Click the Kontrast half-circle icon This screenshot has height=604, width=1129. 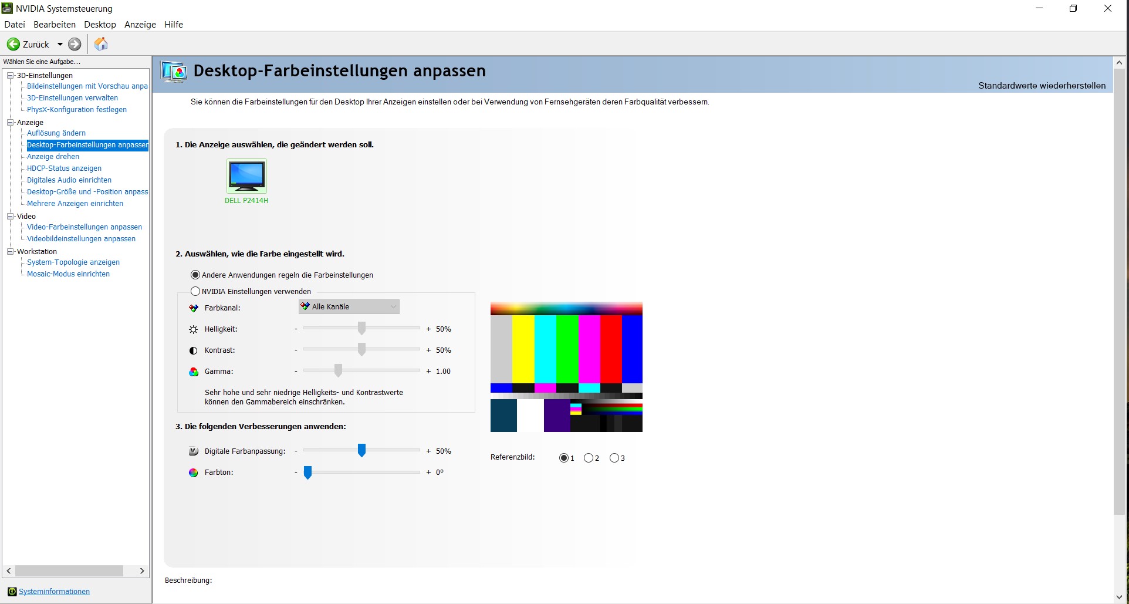click(194, 350)
